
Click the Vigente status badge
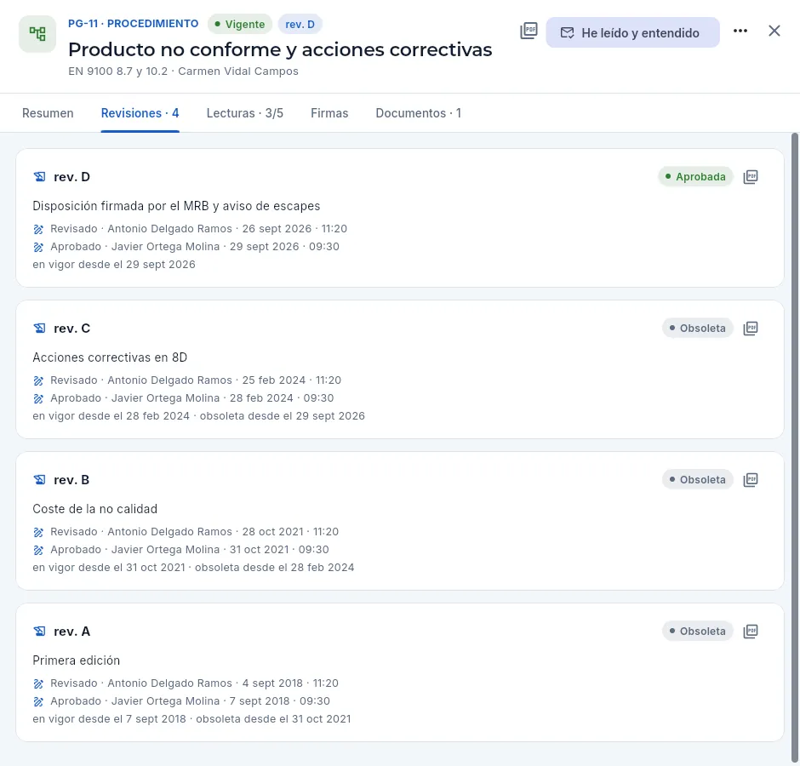pos(240,24)
